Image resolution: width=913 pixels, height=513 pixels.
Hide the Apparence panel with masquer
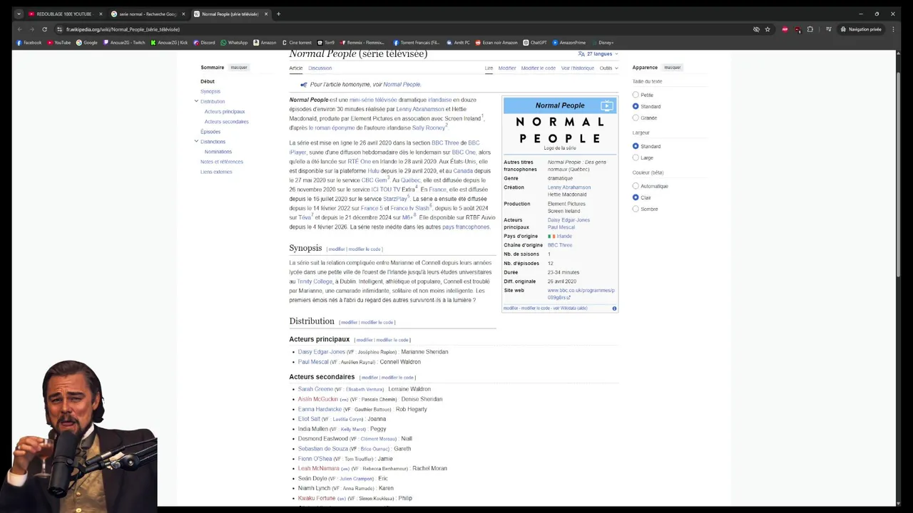point(673,68)
